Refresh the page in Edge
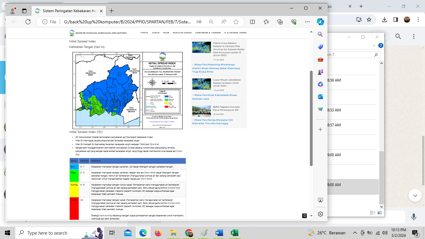 coord(28,22)
